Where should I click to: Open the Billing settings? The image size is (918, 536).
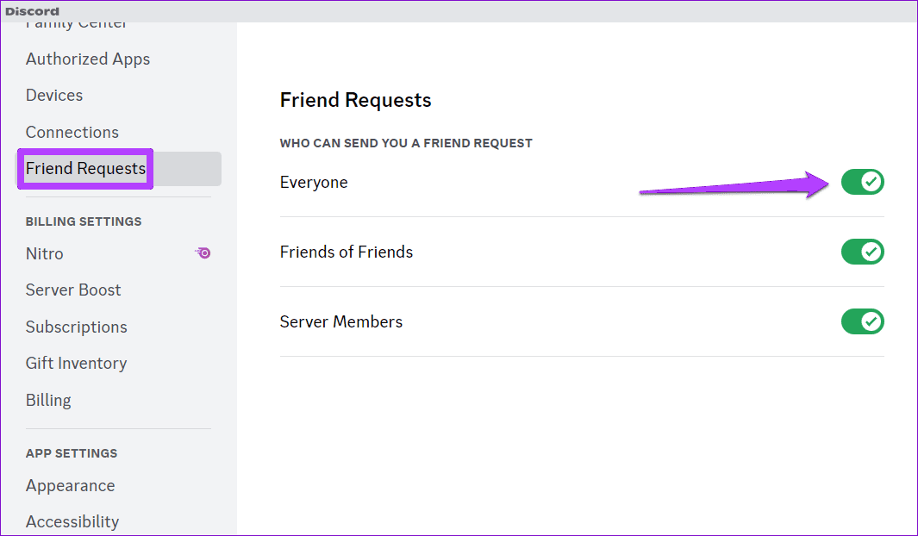[48, 400]
